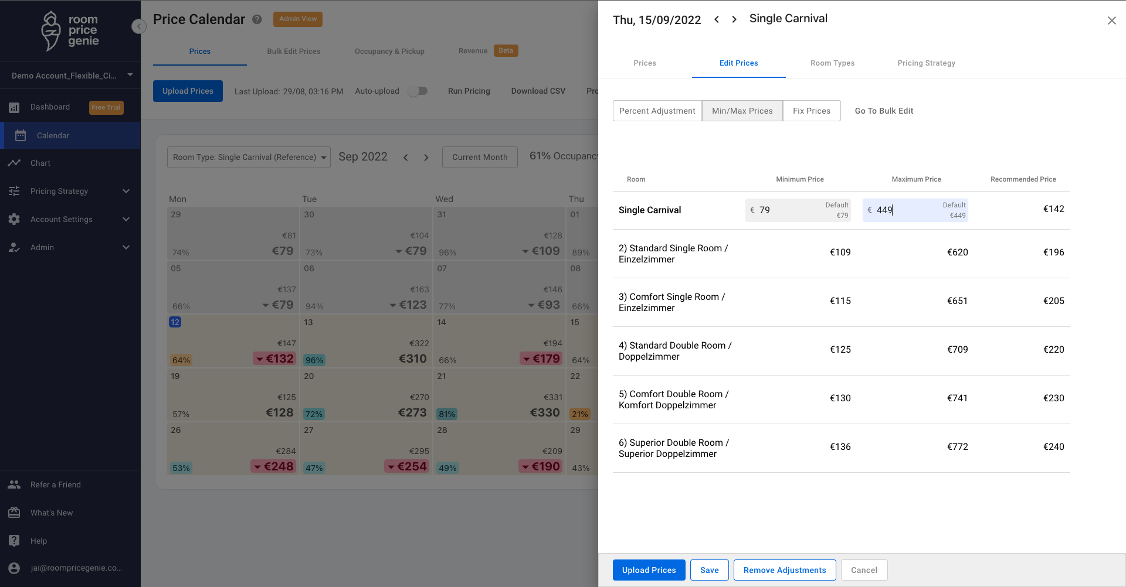Image resolution: width=1126 pixels, height=587 pixels.
Task: Click the Remove Adjustments button
Action: [x=784, y=569]
